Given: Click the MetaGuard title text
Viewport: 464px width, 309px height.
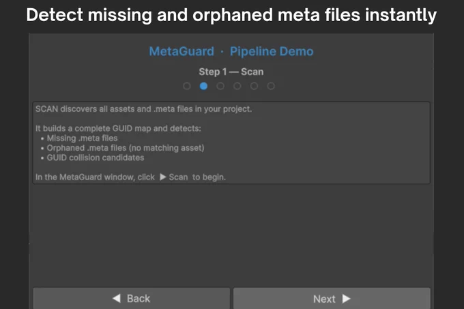Looking at the screenshot, I should point(182,51).
